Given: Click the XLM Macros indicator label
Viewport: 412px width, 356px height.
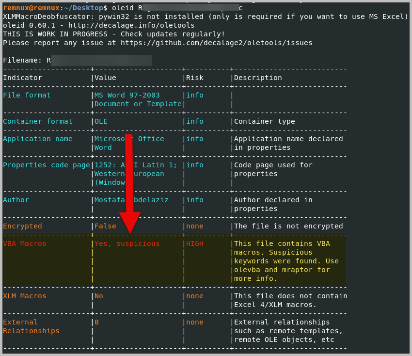Looking at the screenshot, I should tap(25, 296).
